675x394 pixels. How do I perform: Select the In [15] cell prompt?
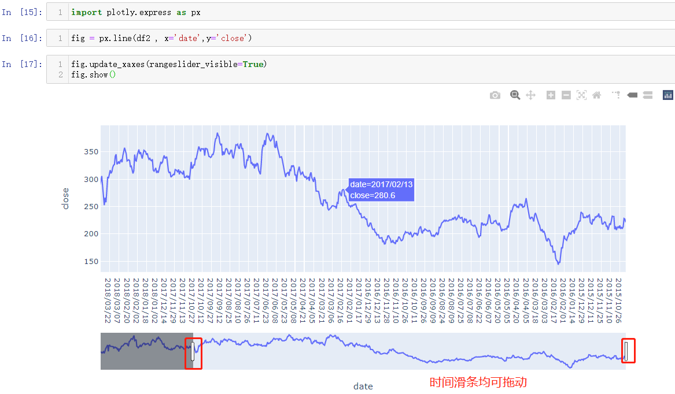click(22, 13)
